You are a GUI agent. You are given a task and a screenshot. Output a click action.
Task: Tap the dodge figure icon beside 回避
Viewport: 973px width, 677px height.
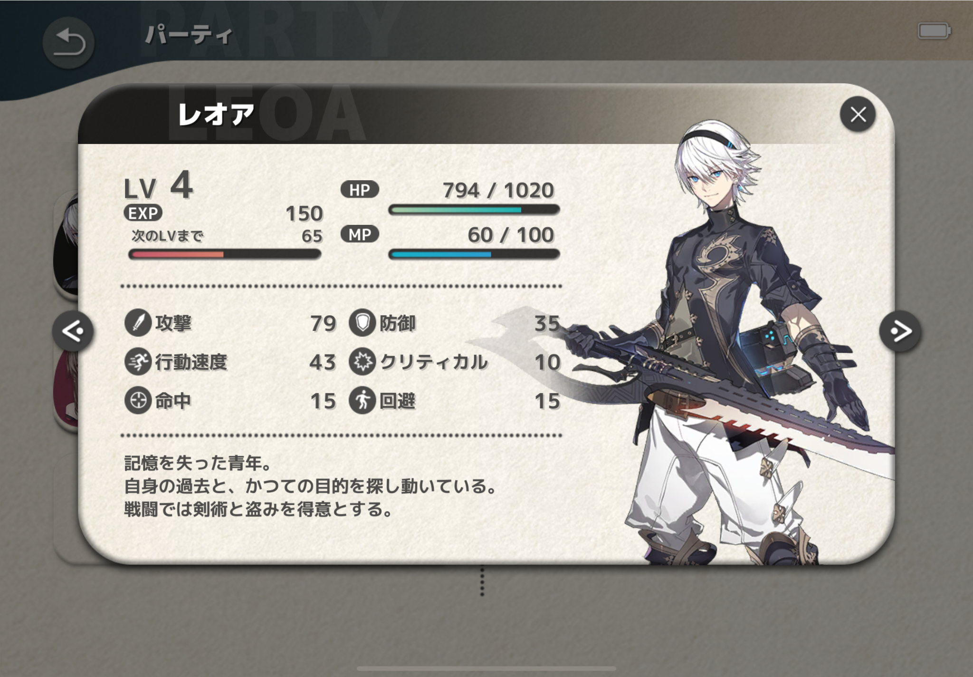(x=362, y=401)
